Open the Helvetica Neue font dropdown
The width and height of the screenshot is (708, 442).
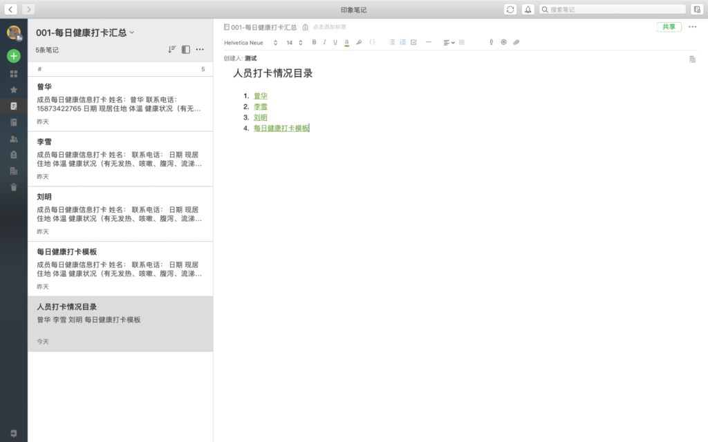(250, 42)
